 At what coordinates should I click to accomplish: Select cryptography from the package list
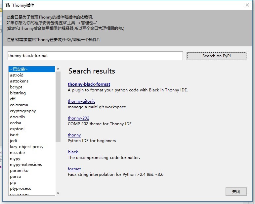[23, 111]
